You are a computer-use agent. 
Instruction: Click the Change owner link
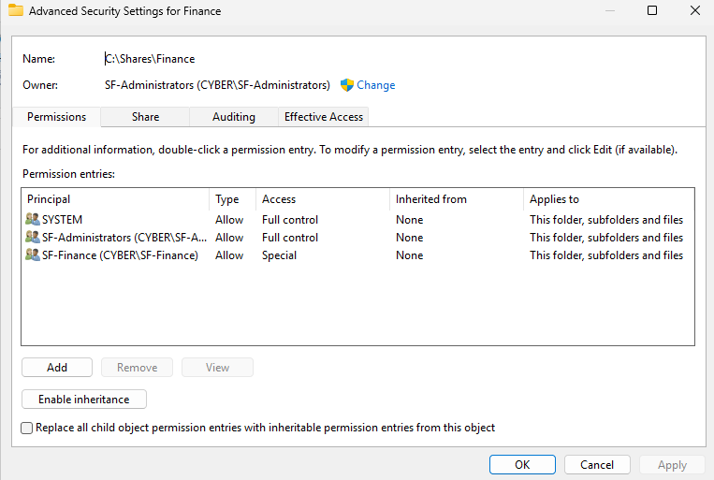click(375, 85)
